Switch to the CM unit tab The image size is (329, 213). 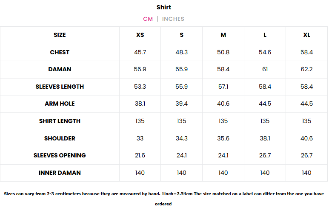coord(148,19)
